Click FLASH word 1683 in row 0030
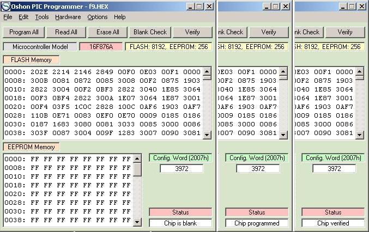This screenshot has height=232, width=369. (61, 124)
